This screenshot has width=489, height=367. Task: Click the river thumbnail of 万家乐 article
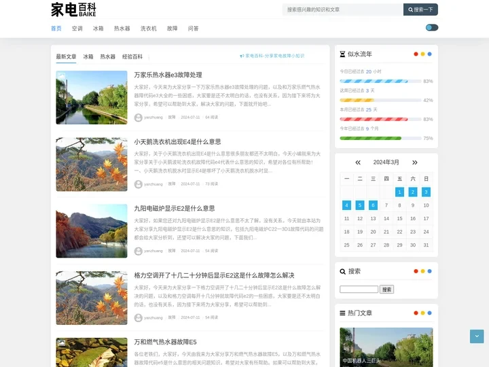click(x=92, y=97)
